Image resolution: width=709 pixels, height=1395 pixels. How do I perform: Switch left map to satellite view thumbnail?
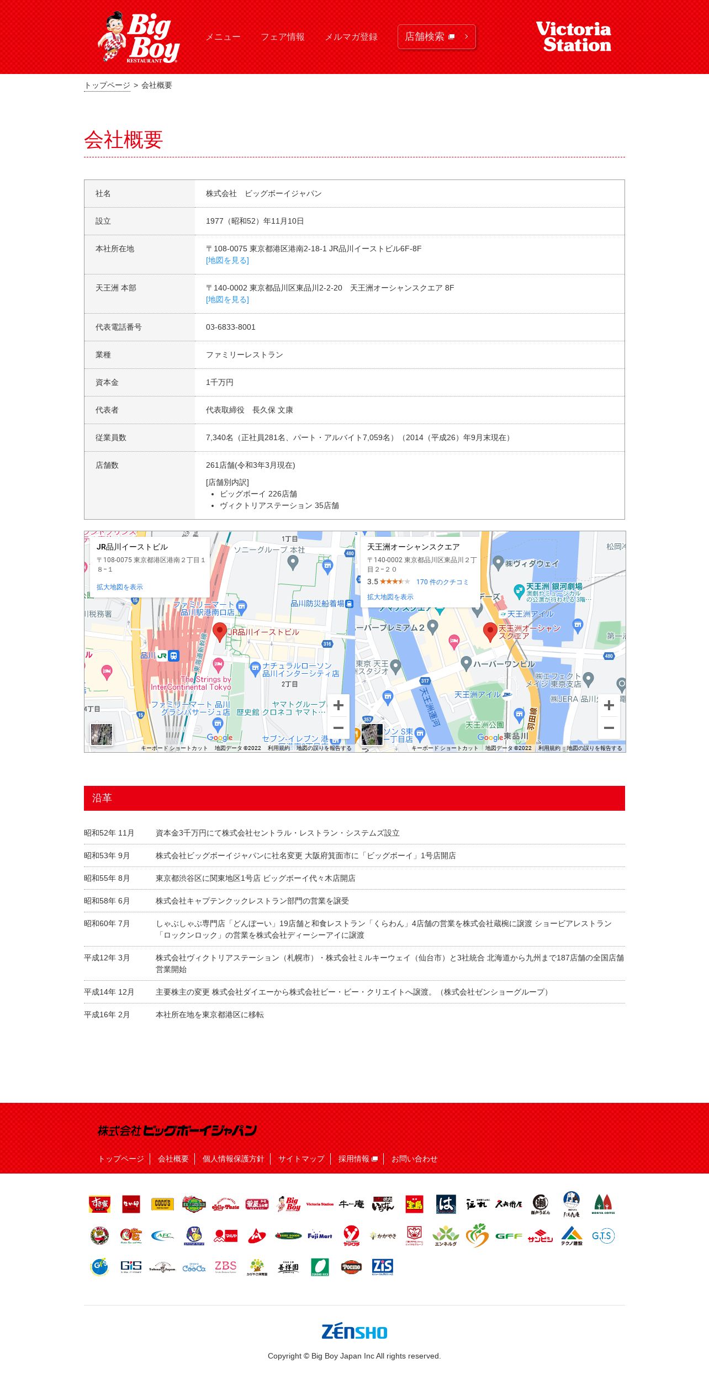pos(102,735)
